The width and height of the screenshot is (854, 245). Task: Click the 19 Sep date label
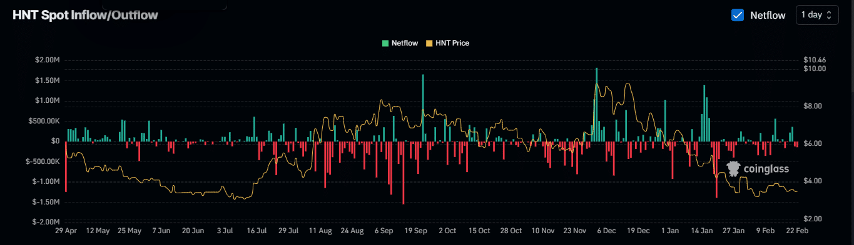[416, 231]
